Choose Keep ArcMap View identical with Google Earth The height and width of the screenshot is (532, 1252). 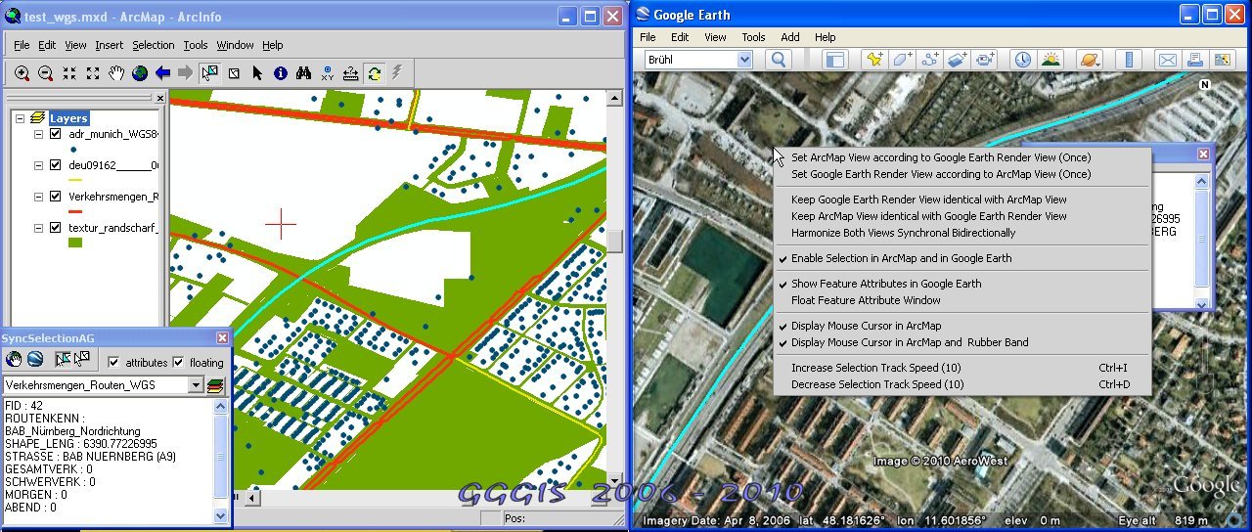click(928, 216)
